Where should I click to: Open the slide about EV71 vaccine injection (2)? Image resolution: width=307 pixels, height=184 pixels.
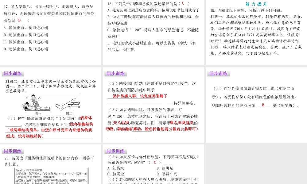click(153, 105)
